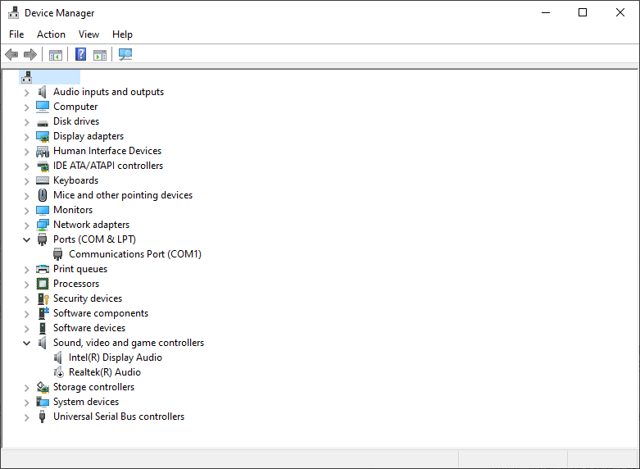640x469 pixels.
Task: Select the Keyboards category label
Action: coord(75,180)
